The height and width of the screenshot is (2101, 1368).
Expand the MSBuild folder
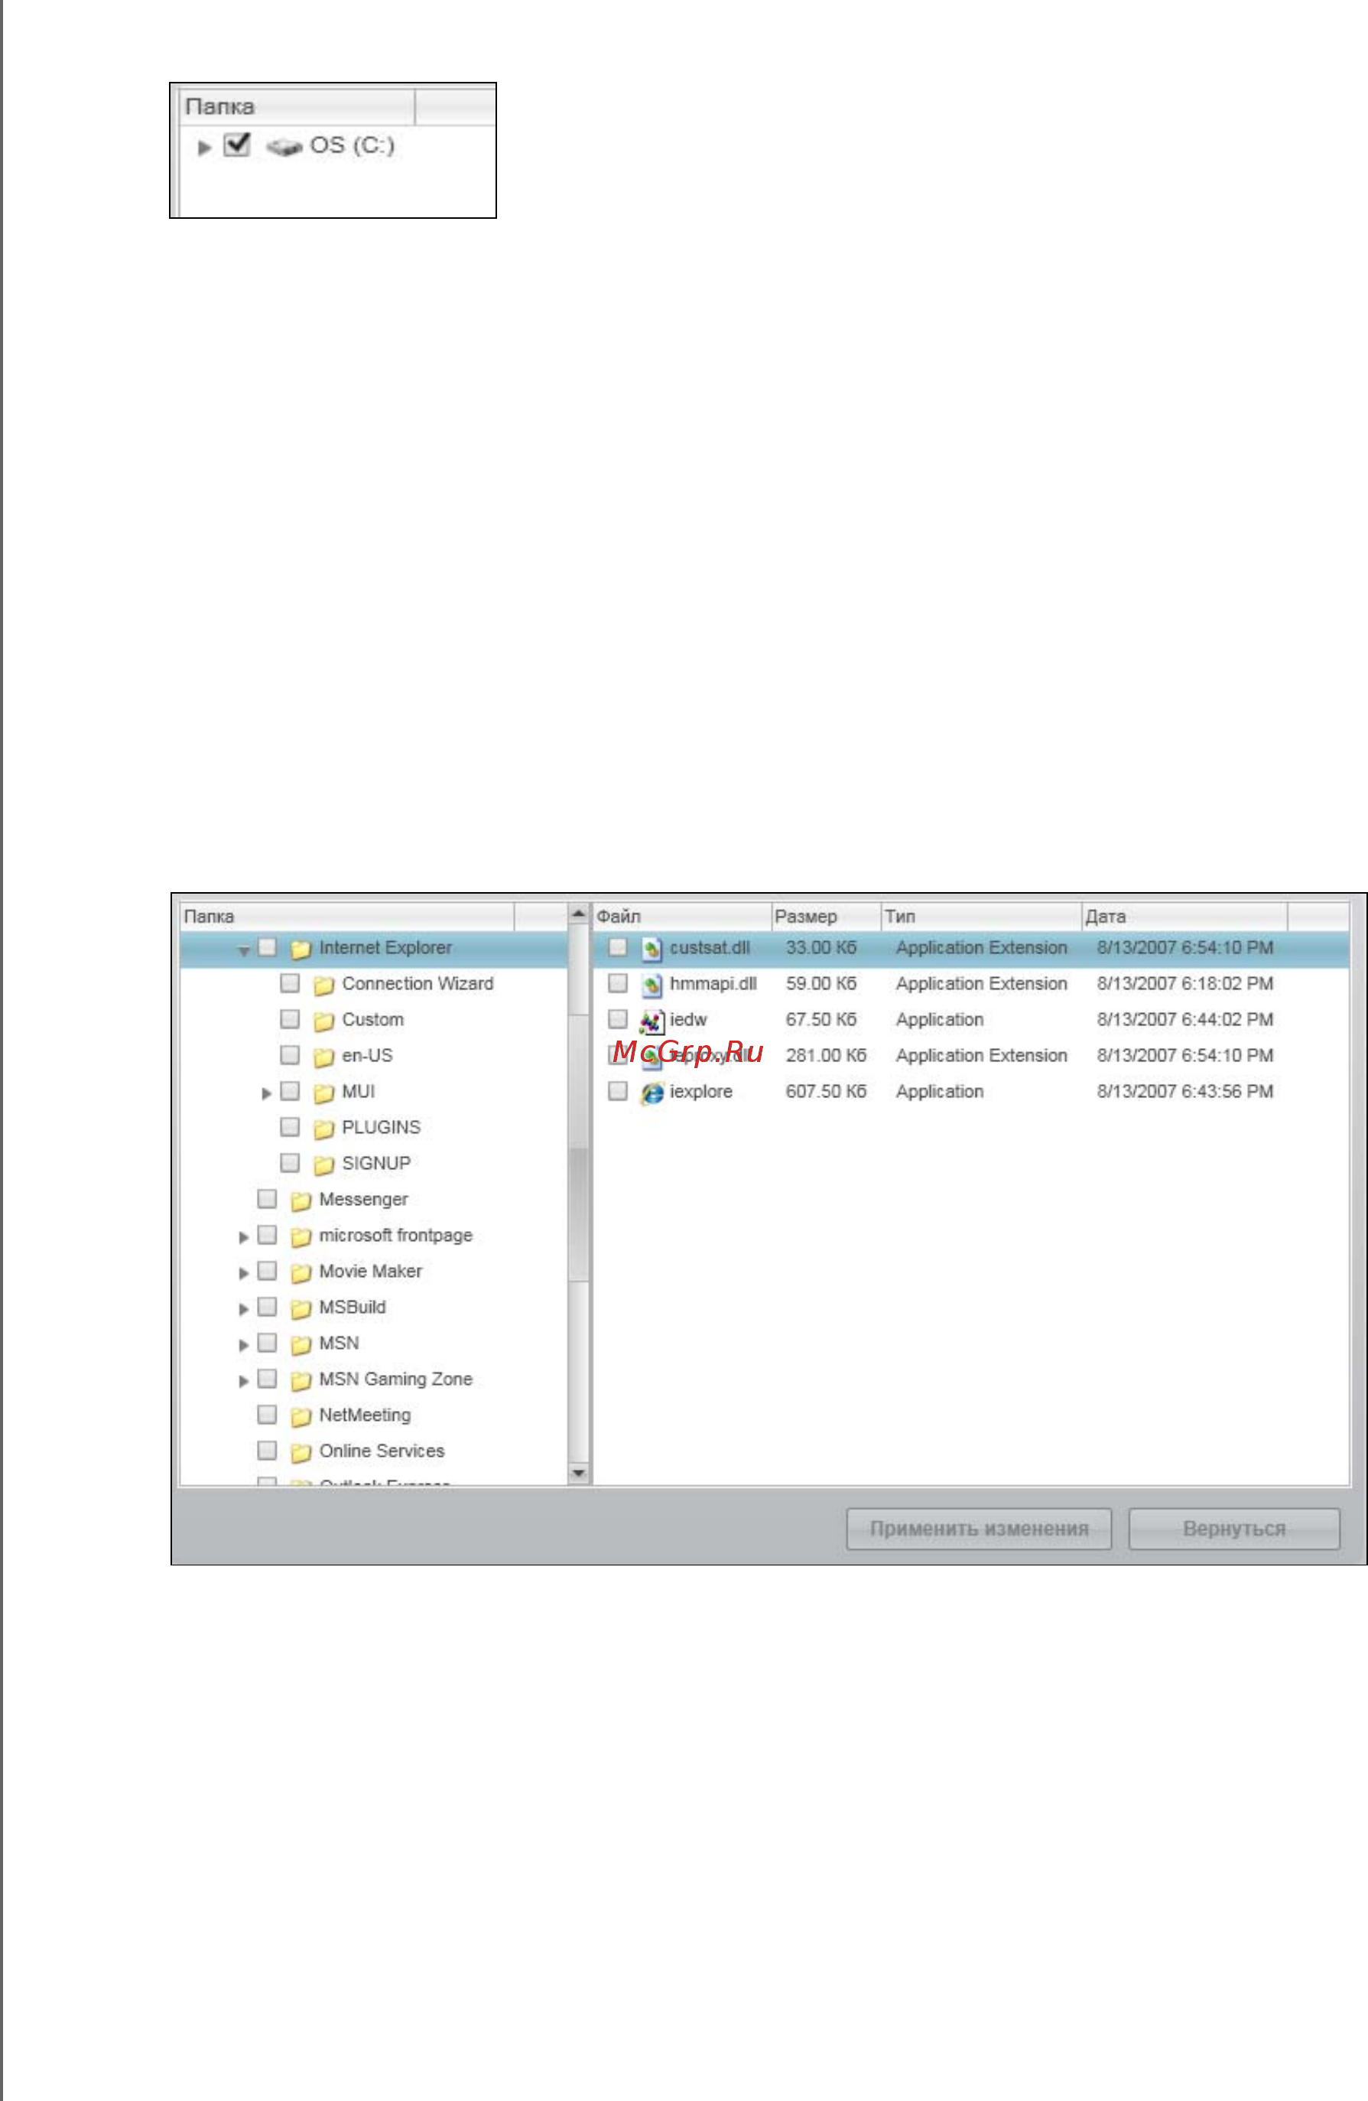point(243,1309)
